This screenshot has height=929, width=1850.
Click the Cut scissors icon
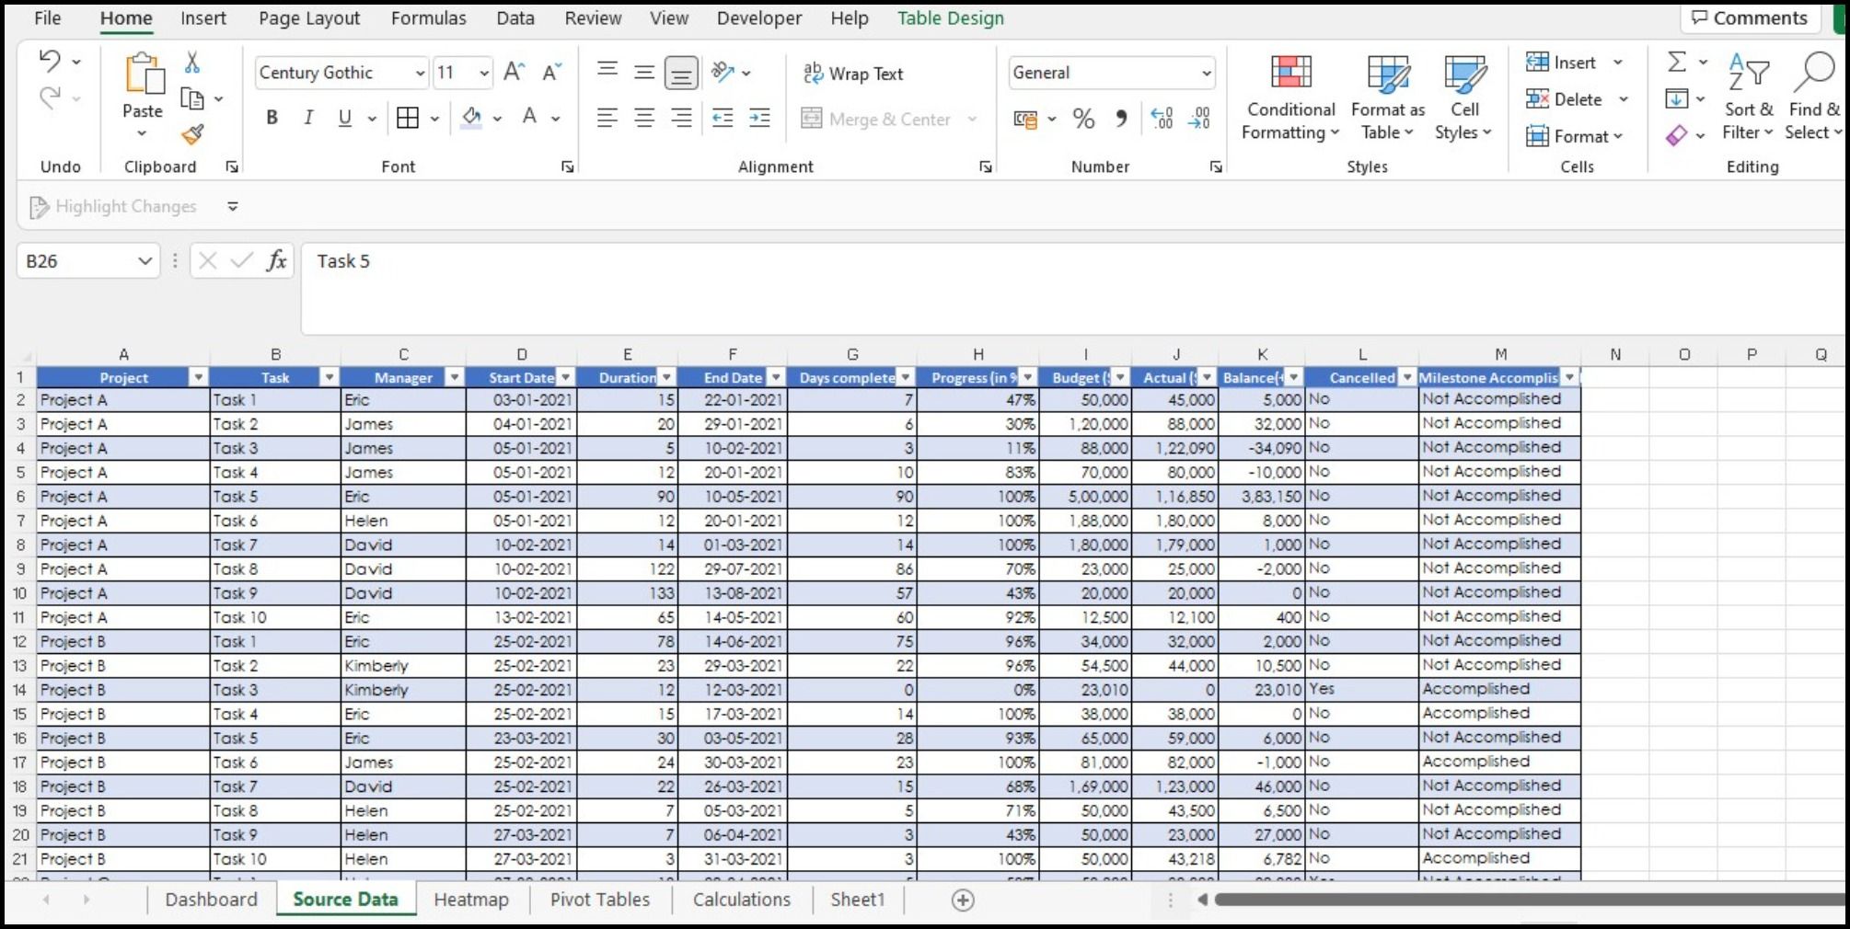click(192, 63)
